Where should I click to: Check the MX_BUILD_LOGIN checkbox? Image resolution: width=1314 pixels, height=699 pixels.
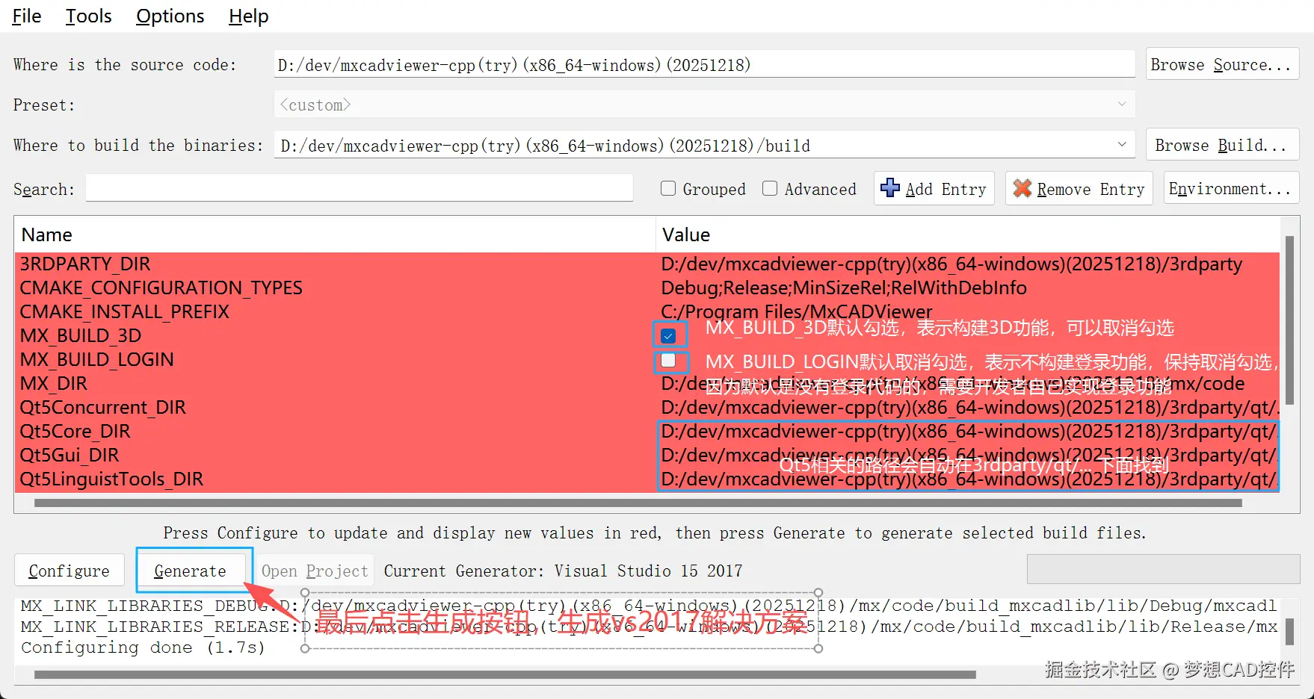pos(668,361)
